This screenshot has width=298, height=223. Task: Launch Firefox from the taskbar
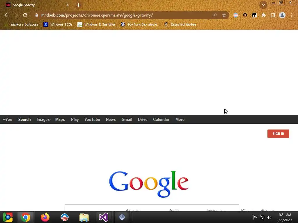point(45,217)
